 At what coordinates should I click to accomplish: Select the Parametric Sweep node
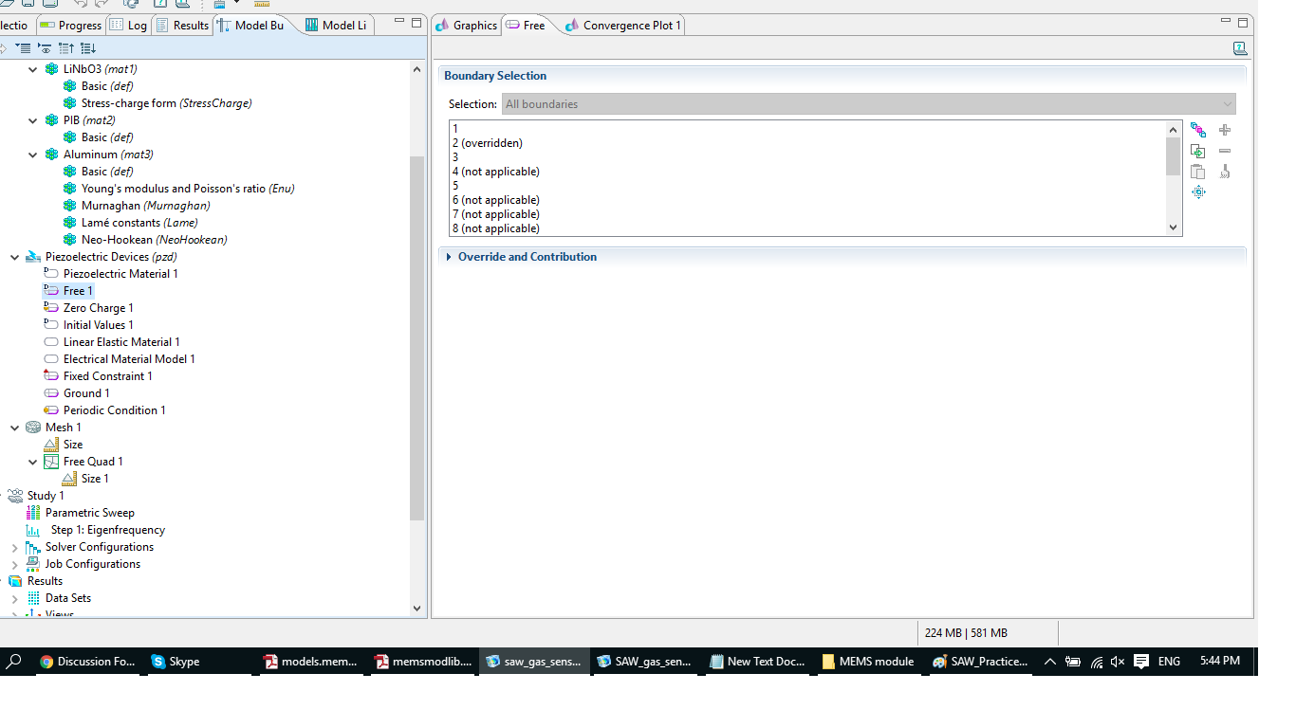click(x=89, y=513)
